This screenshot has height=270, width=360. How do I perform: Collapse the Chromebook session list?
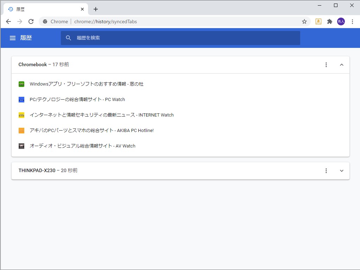coord(341,65)
